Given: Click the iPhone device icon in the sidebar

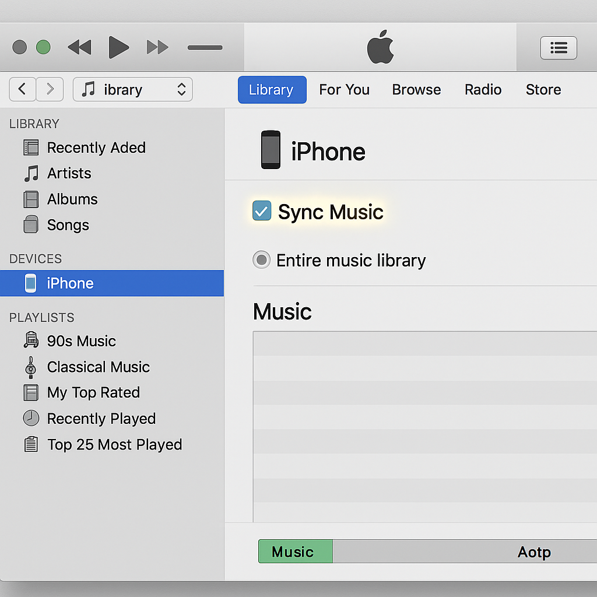Looking at the screenshot, I should [30, 283].
